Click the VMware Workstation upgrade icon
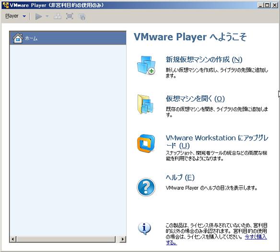This screenshot has height=252, width=280. 146,144
